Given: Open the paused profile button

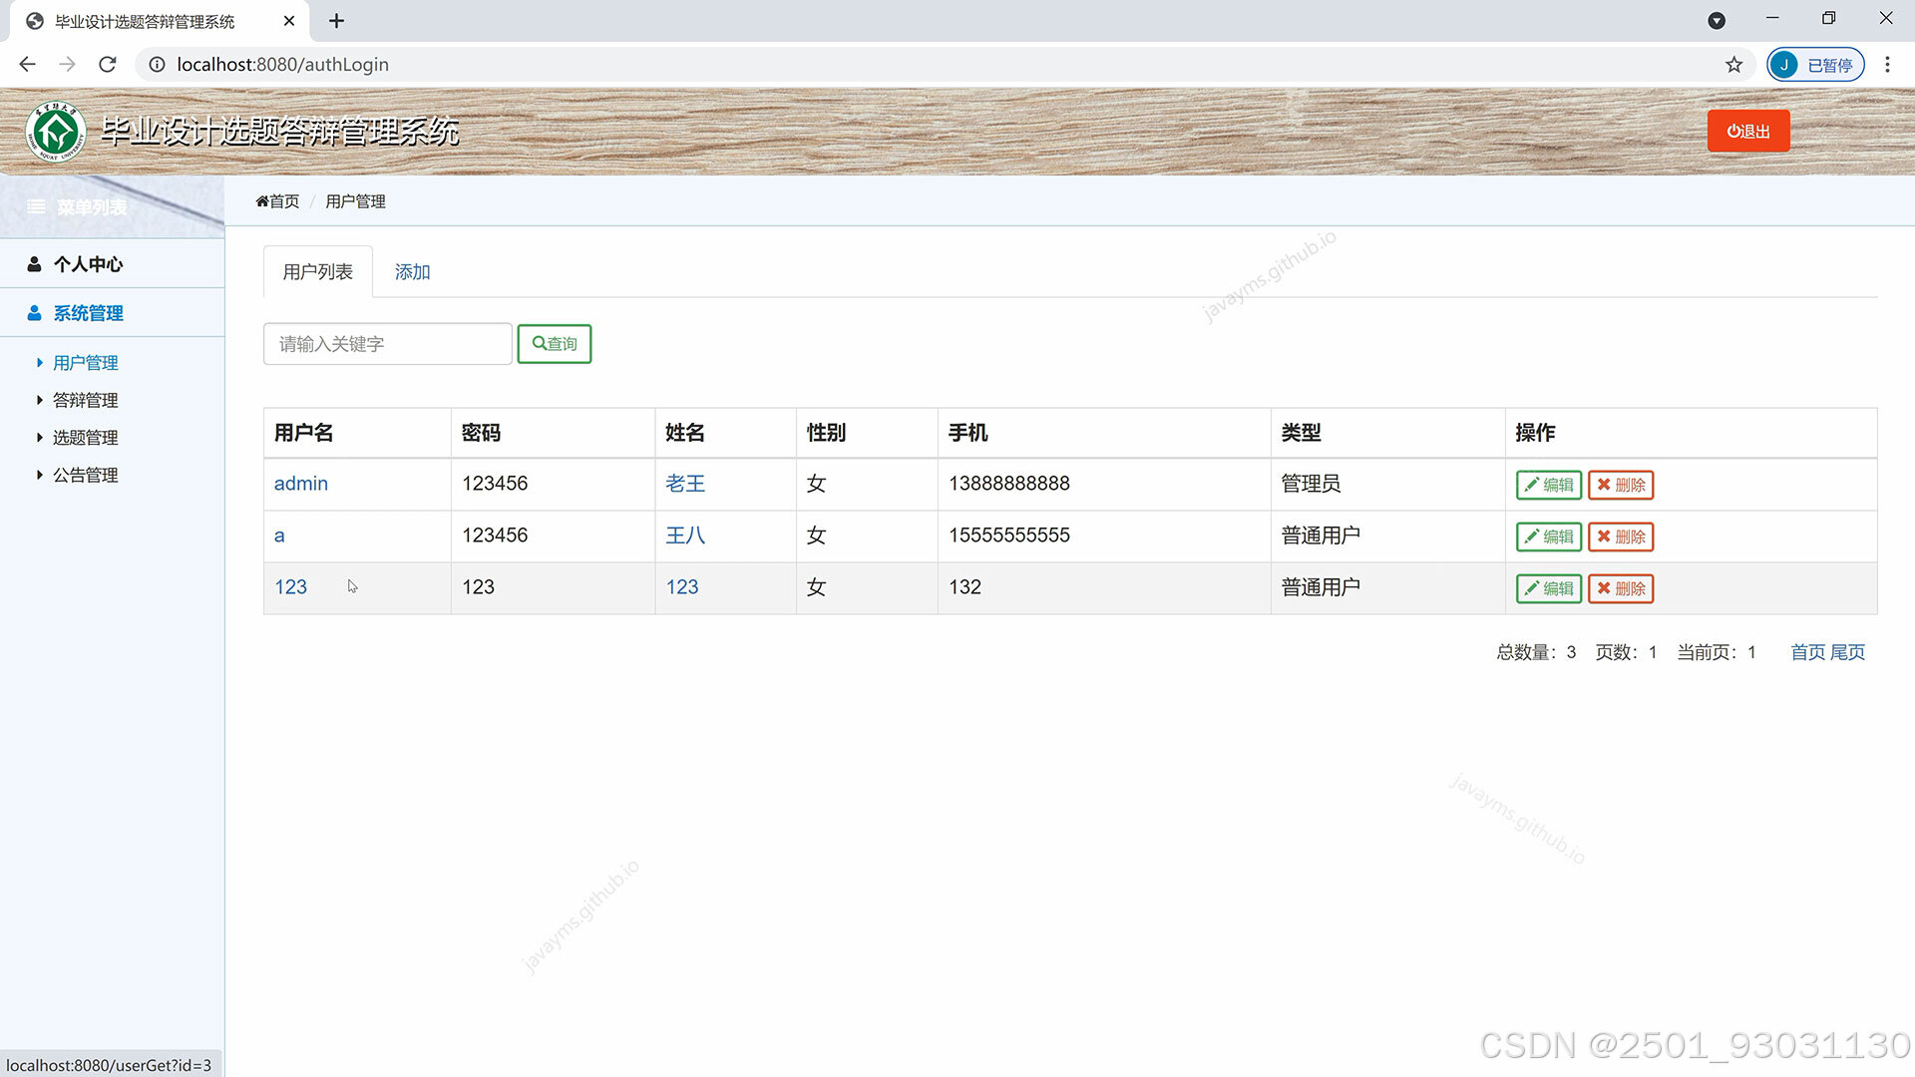Looking at the screenshot, I should (1815, 65).
